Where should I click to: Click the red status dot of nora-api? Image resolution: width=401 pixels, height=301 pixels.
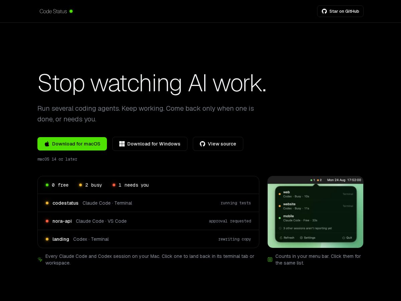click(x=47, y=221)
